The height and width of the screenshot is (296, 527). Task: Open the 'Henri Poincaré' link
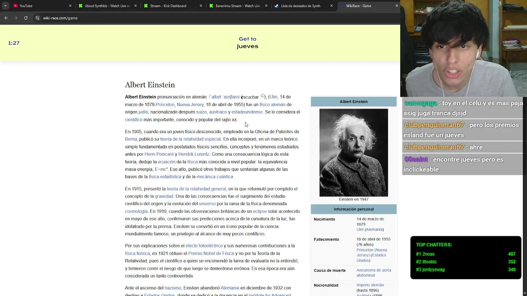pos(159,154)
